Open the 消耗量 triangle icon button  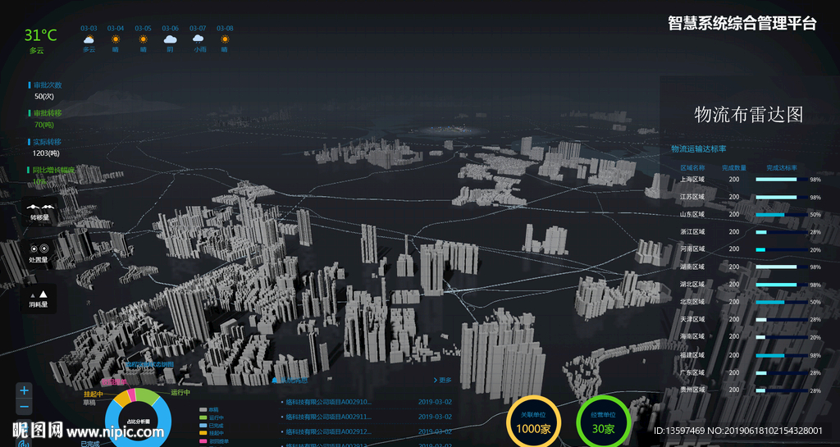pyautogui.click(x=39, y=299)
